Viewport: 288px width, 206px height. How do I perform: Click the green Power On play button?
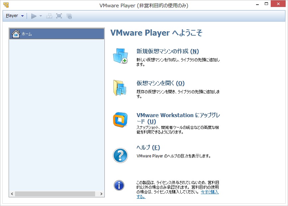[34, 16]
